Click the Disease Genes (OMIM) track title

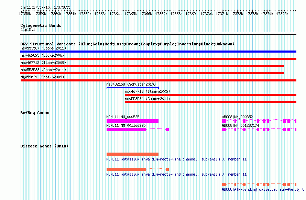(x=44, y=146)
